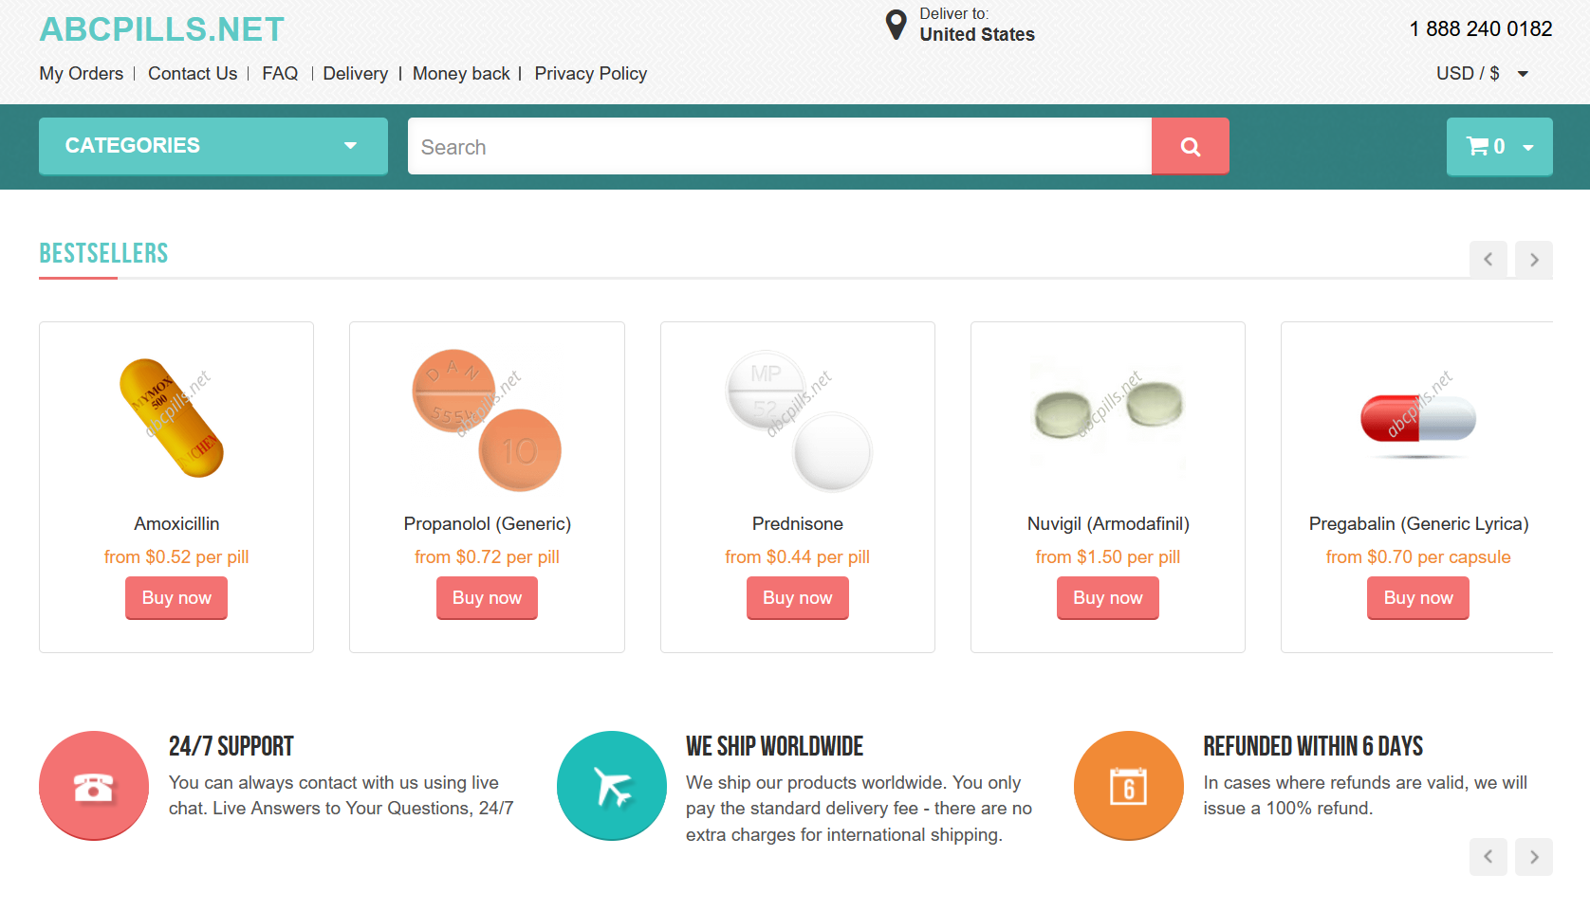Click the 24/7 support phone icon
This screenshot has height=911, width=1590.
(94, 786)
